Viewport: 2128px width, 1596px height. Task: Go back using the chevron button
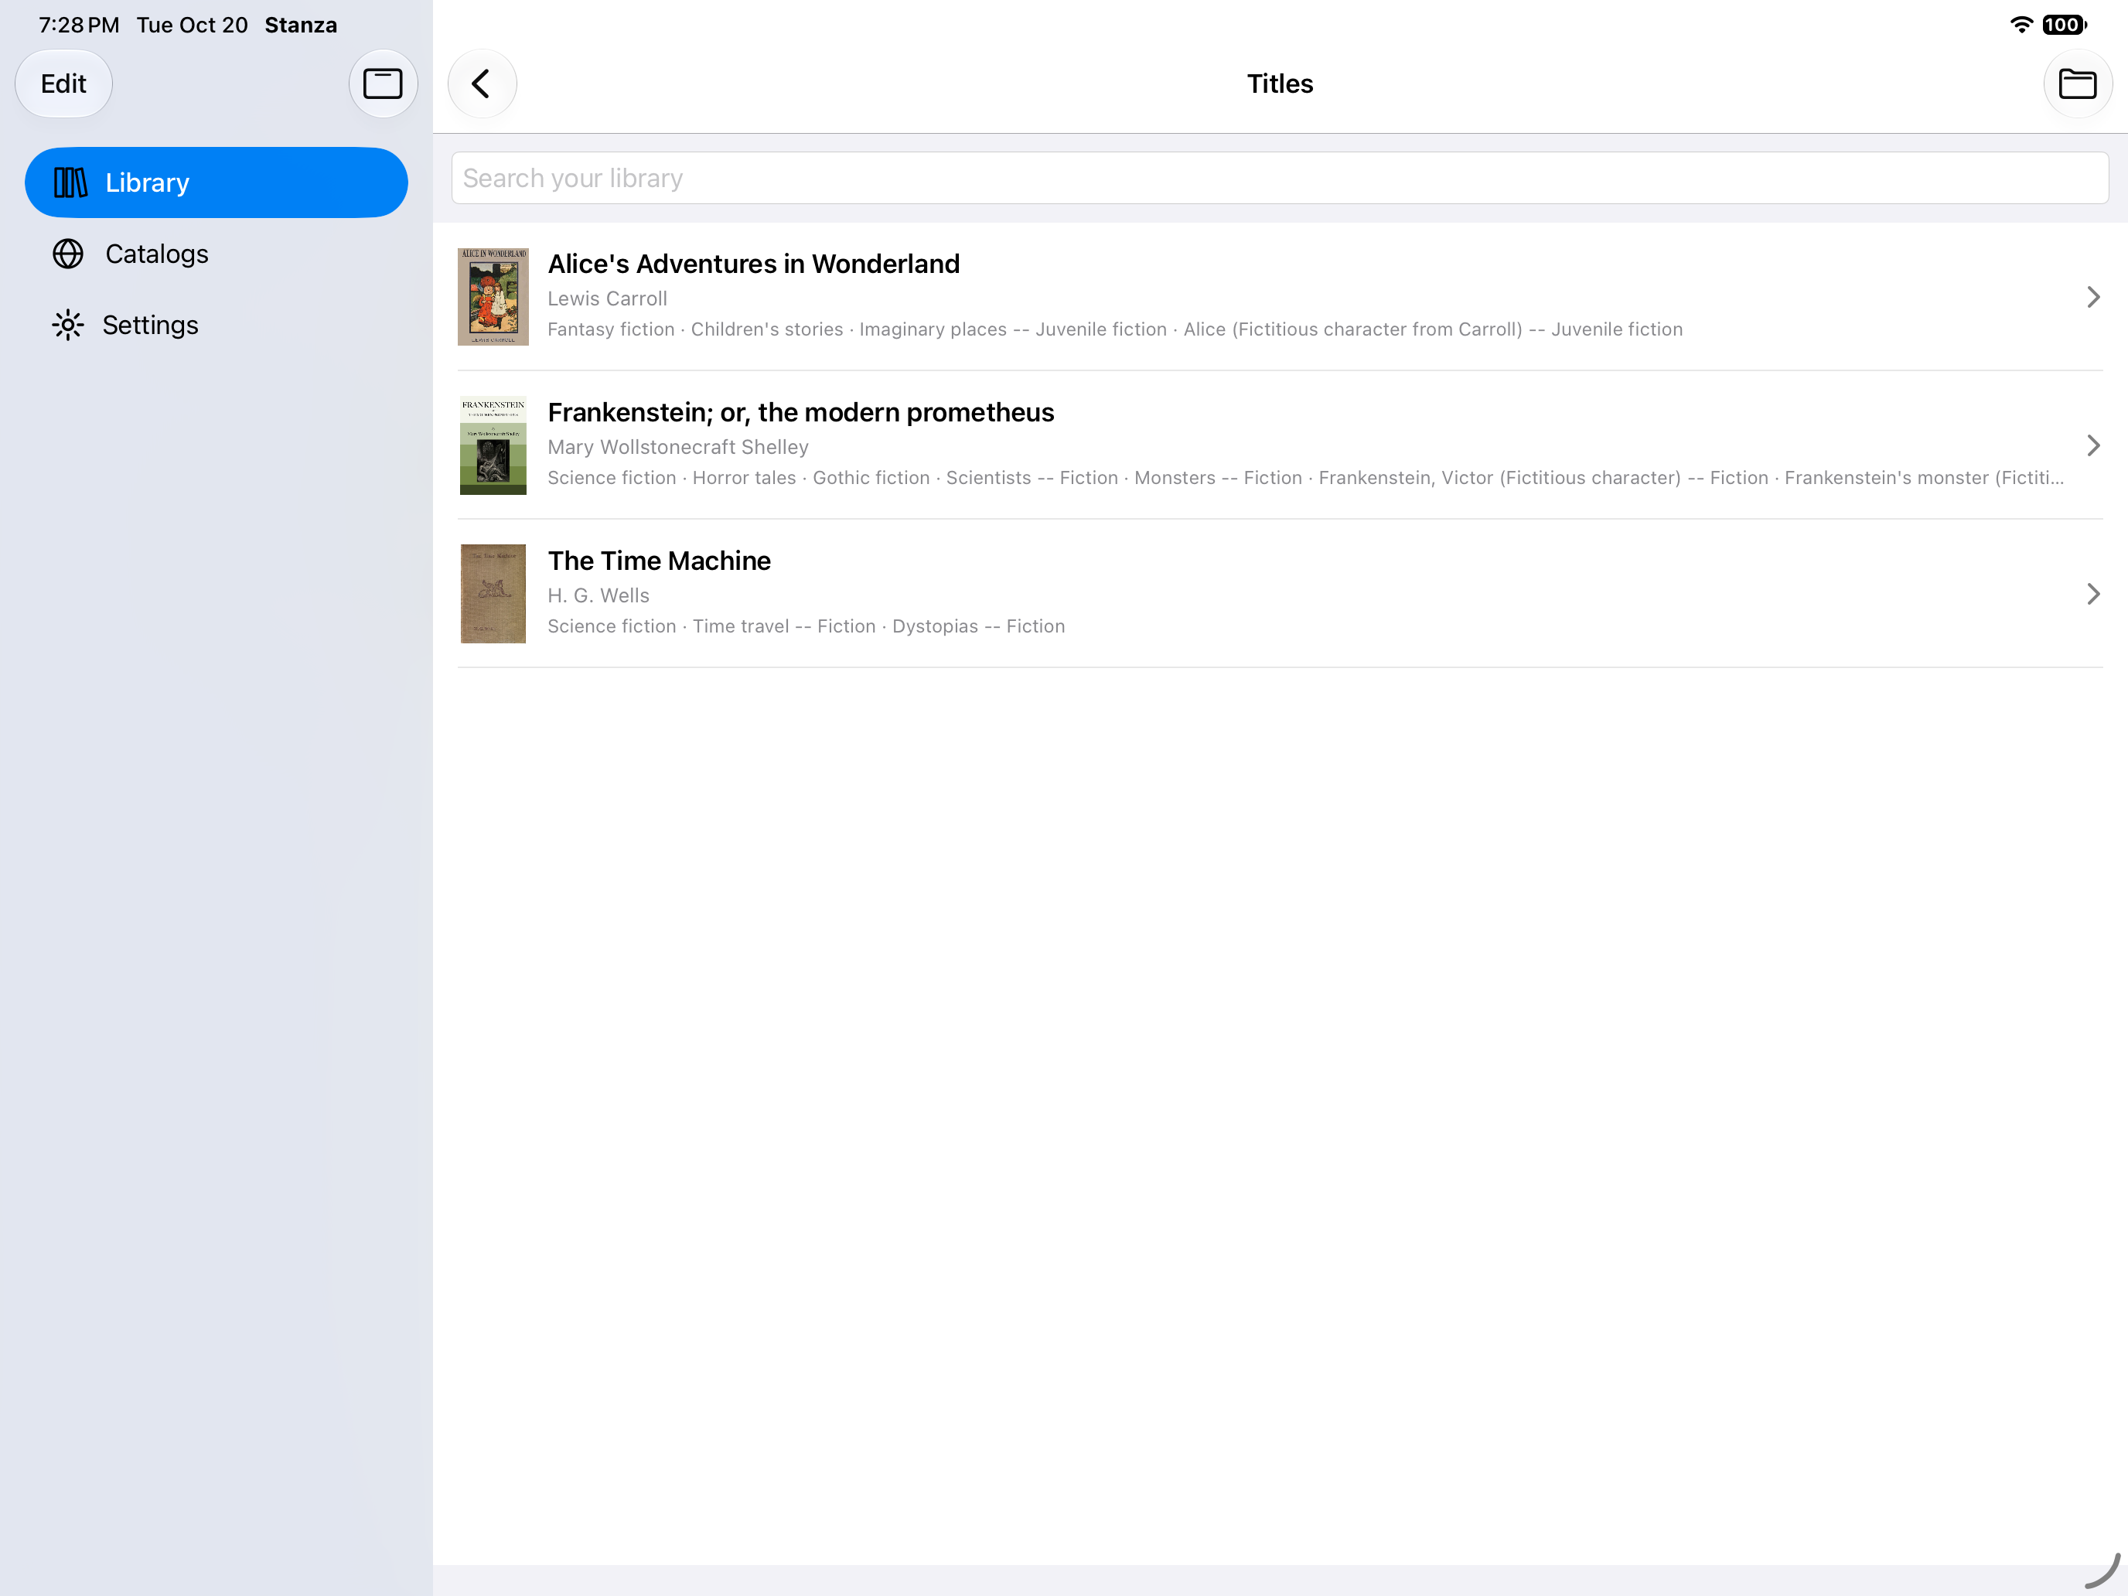coord(482,84)
